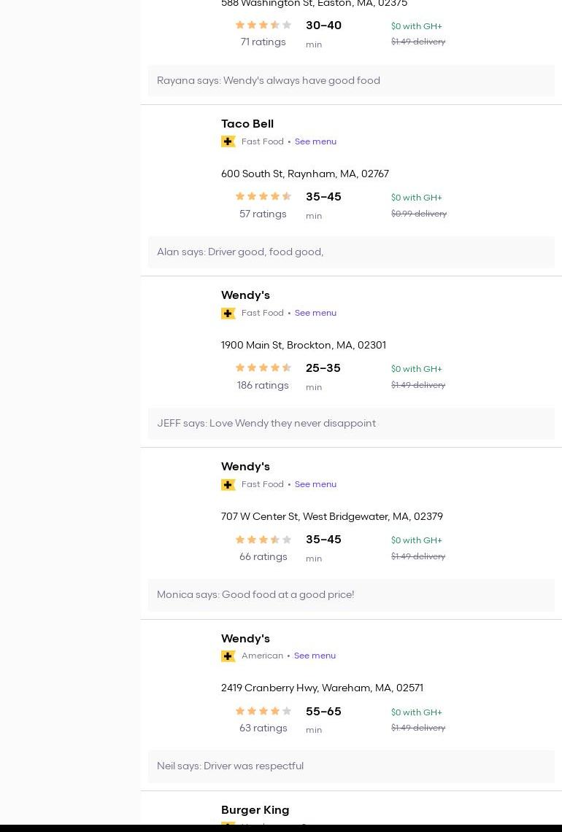Open the Burger King restaurant listing

[x=255, y=810]
